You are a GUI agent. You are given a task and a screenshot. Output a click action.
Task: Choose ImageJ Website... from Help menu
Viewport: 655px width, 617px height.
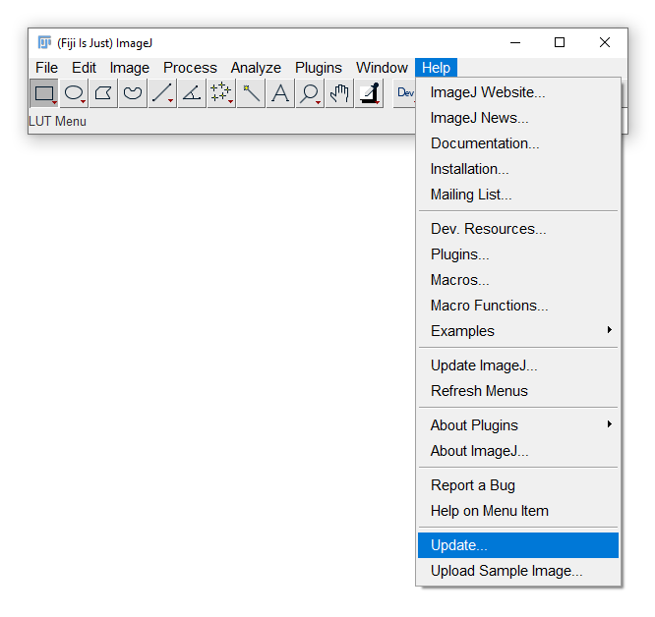pyautogui.click(x=518, y=92)
